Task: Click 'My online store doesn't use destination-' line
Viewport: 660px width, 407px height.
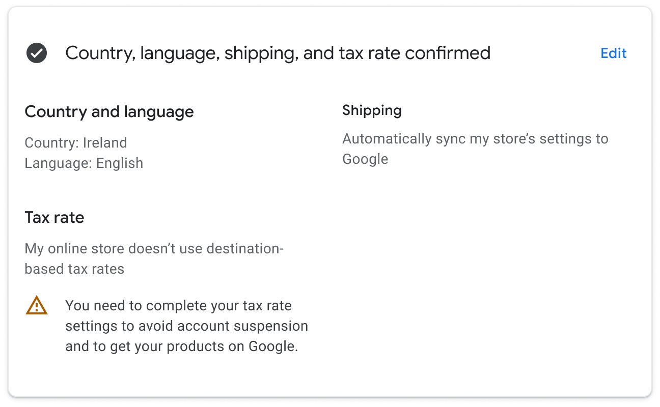Action: tap(154, 249)
